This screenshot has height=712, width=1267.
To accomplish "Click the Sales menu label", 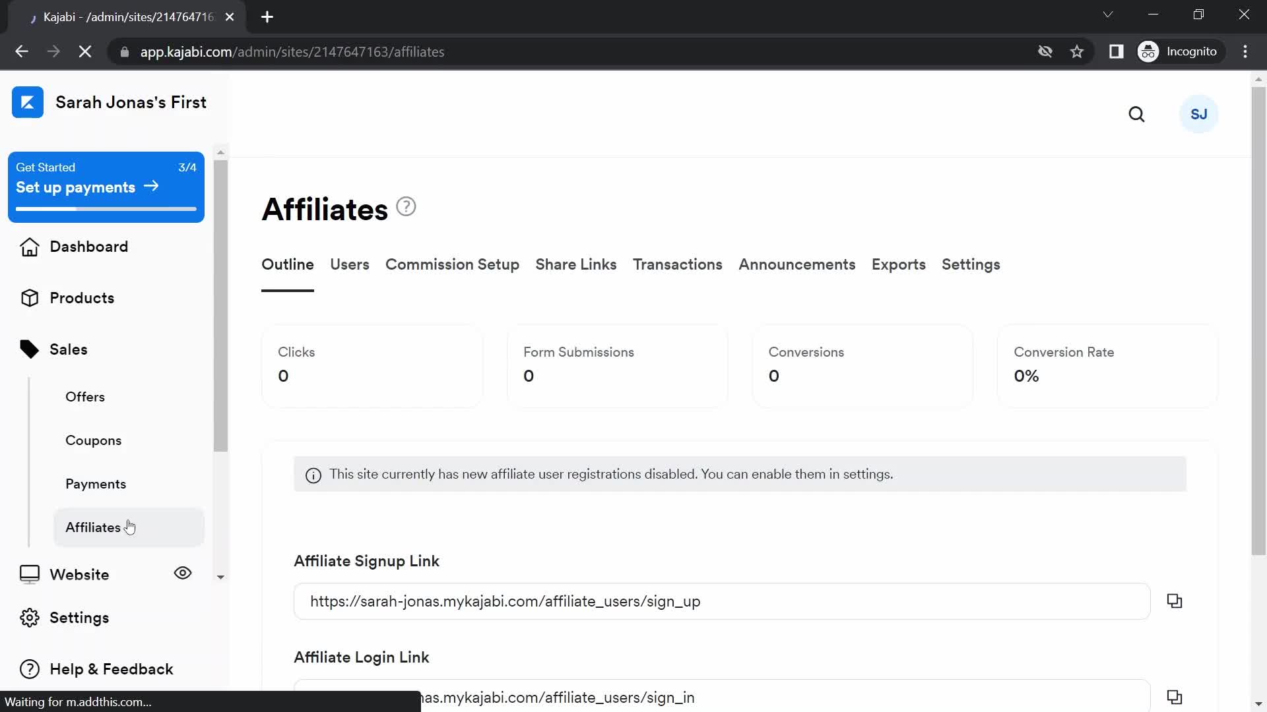I will [x=69, y=349].
